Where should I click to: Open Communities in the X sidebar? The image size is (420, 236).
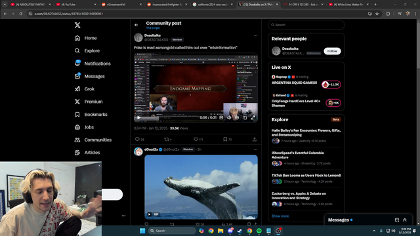point(93,140)
